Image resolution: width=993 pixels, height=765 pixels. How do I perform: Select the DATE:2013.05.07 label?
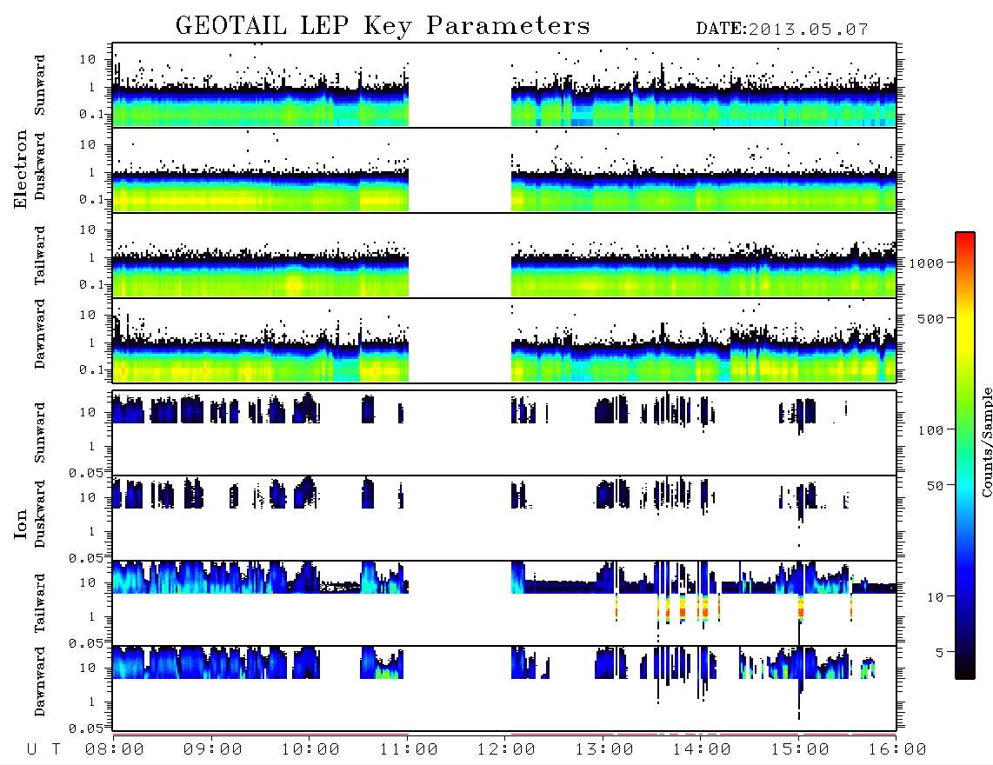click(782, 30)
